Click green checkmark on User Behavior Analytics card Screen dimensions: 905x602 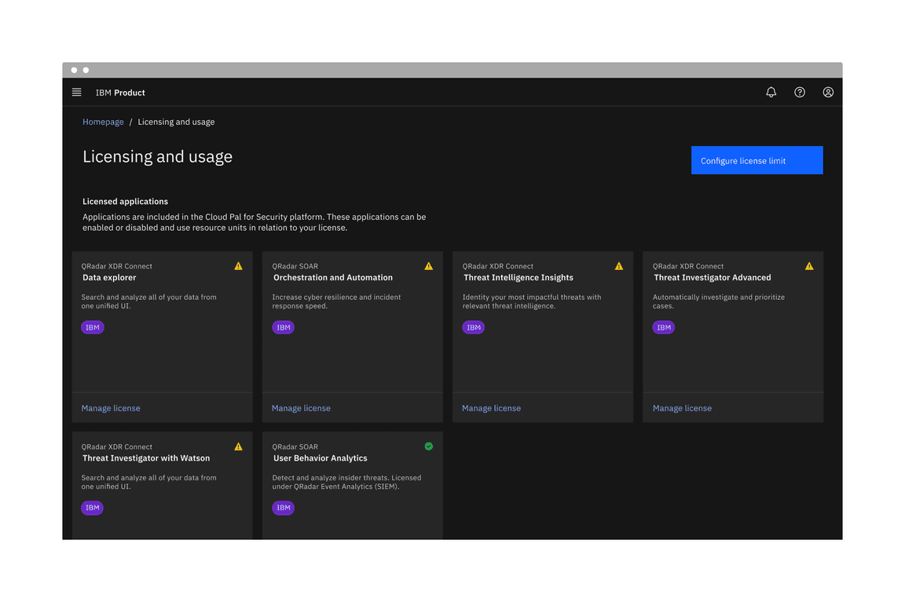tap(428, 447)
